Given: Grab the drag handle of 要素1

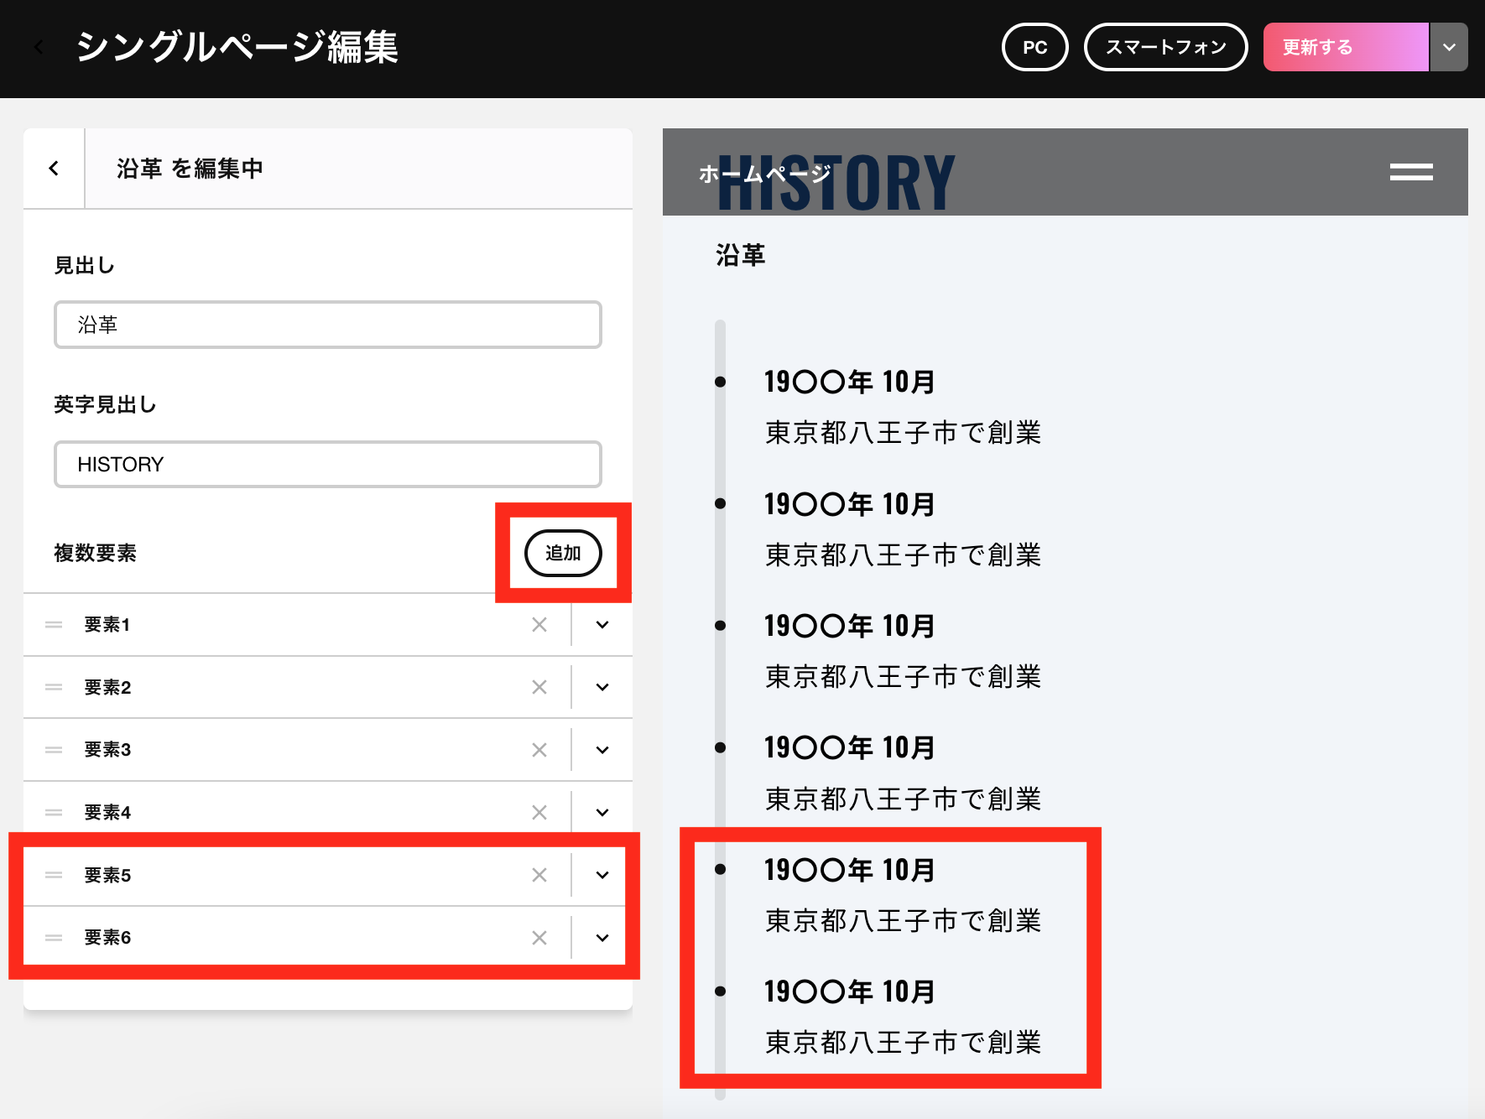Looking at the screenshot, I should [54, 625].
